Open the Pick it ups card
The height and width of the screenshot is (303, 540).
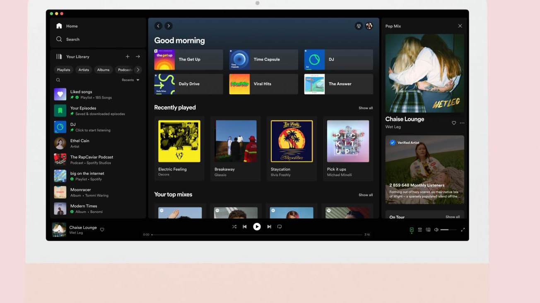coord(348,149)
